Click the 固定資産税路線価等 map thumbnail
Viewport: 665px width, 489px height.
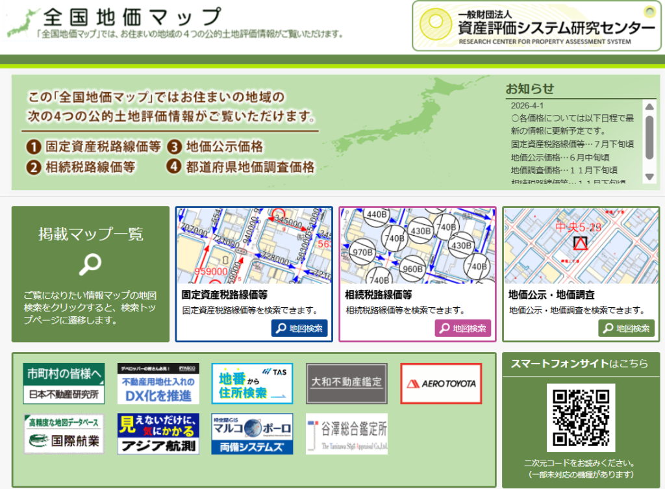point(254,247)
